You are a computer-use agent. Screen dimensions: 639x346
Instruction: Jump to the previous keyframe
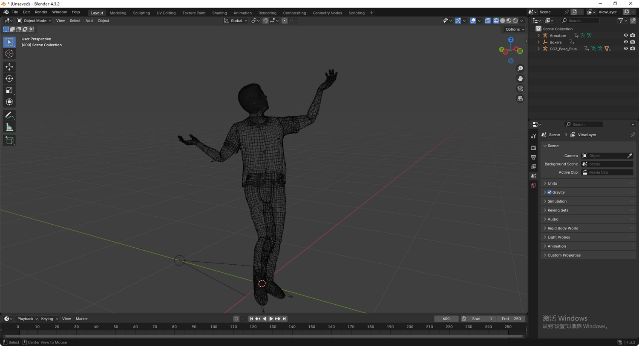point(258,319)
